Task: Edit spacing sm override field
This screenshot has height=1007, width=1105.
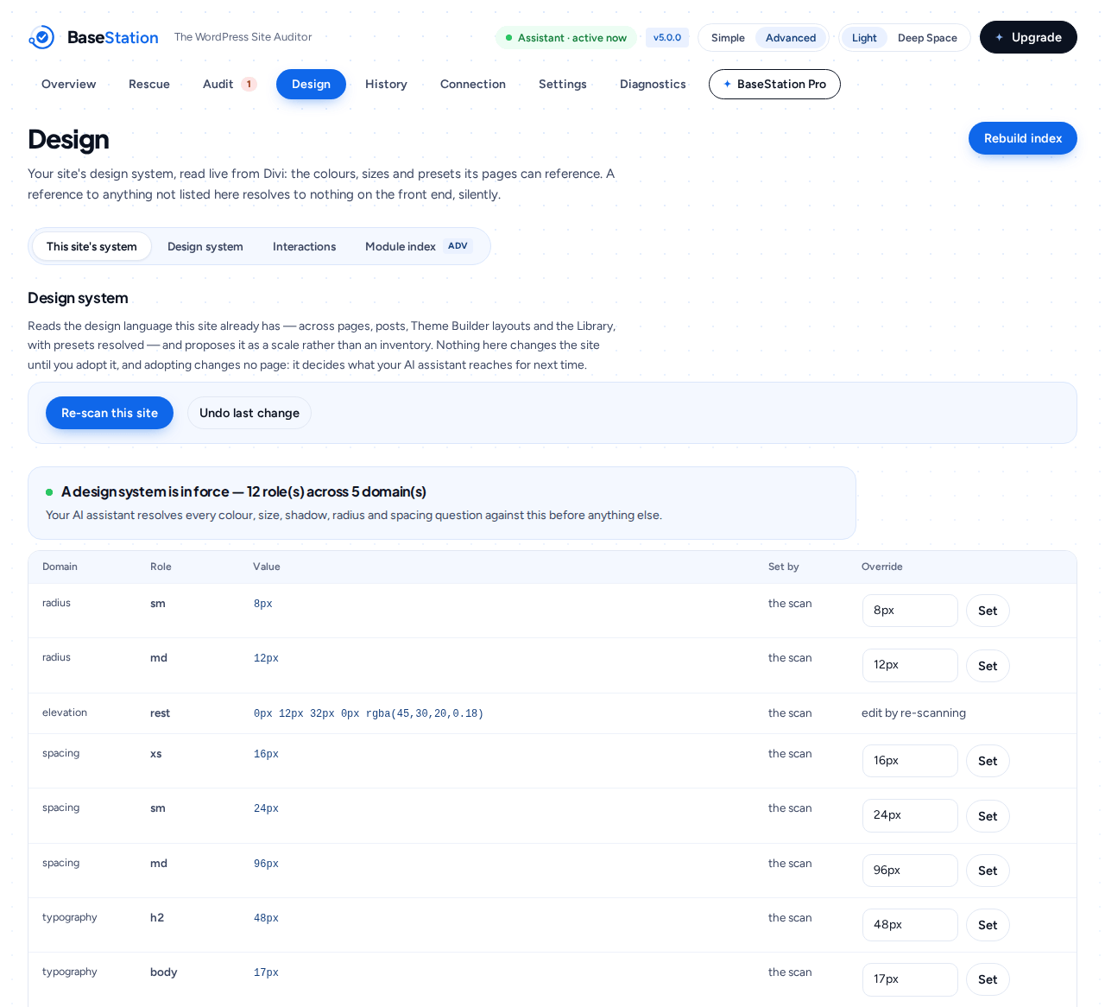Action: 910,815
